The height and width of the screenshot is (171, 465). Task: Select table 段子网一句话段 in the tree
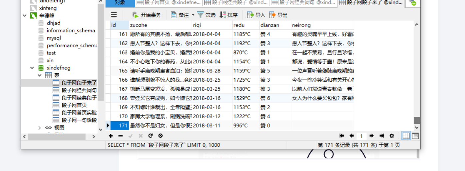tap(79, 120)
